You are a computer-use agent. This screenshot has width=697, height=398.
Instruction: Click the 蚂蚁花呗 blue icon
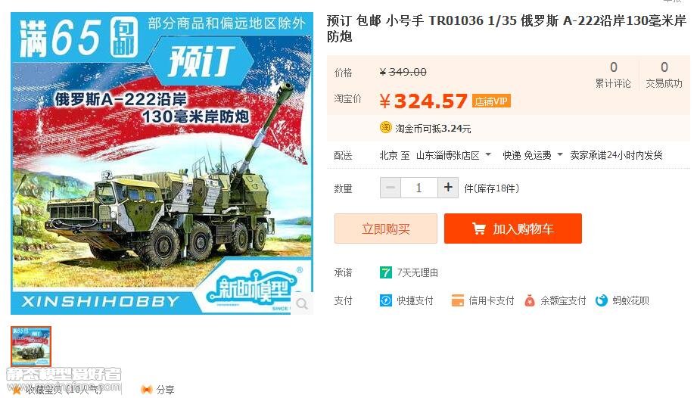point(602,300)
